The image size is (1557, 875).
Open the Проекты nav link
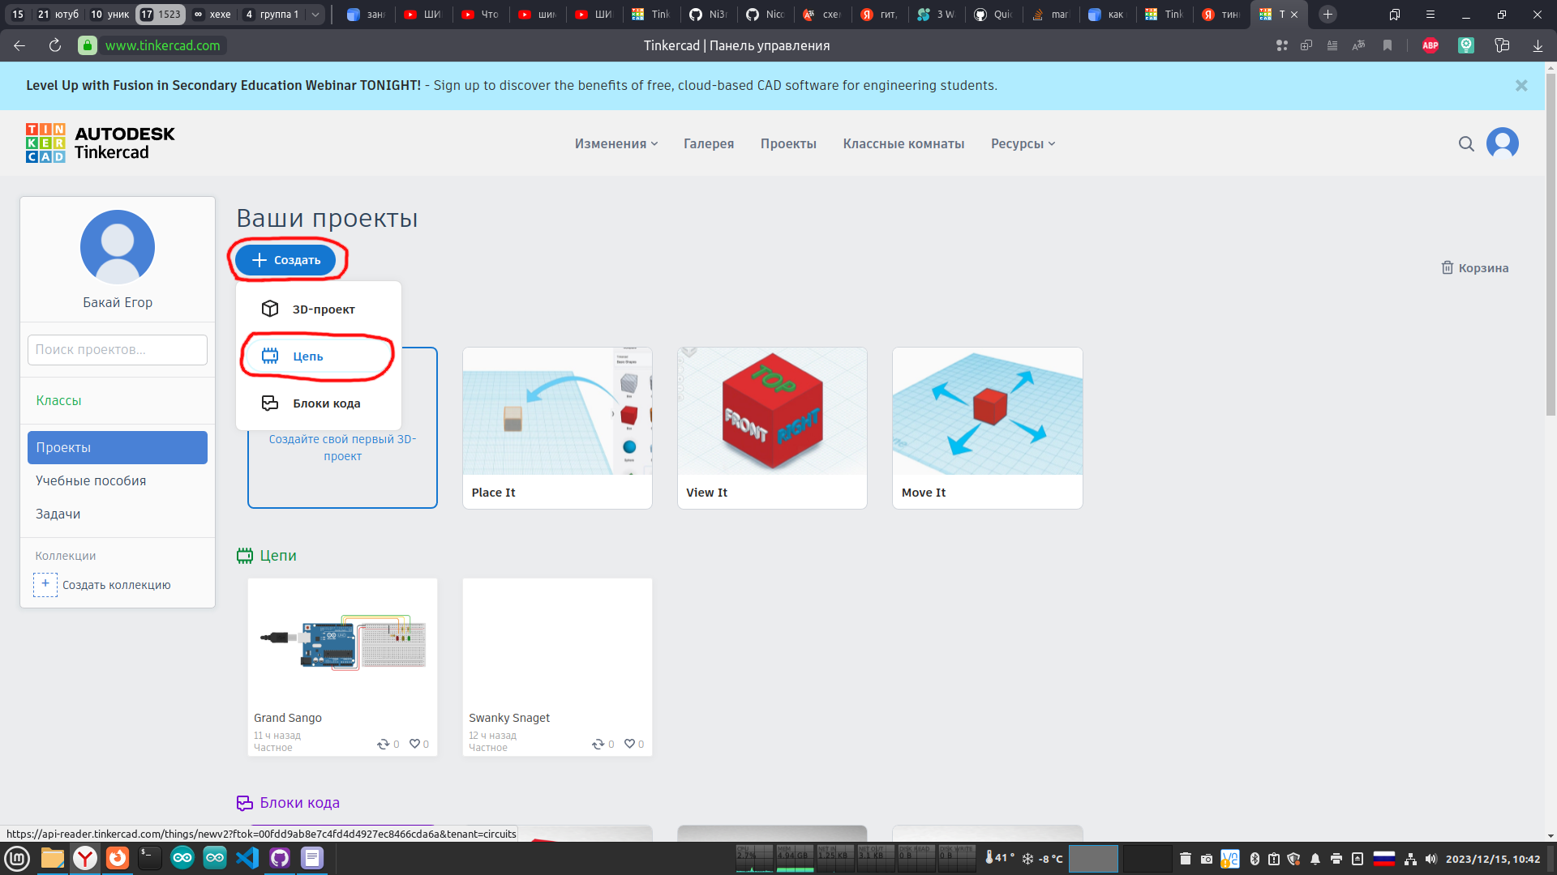click(x=788, y=143)
